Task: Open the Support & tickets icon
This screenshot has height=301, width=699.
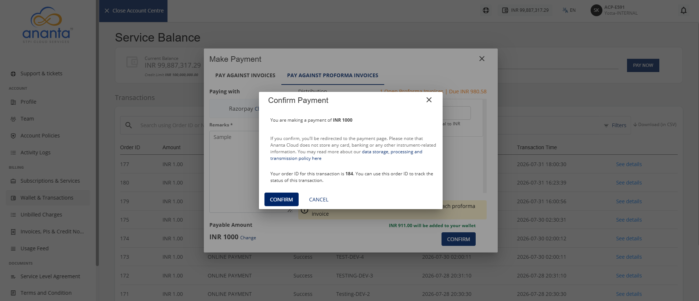Action: pyautogui.click(x=13, y=74)
